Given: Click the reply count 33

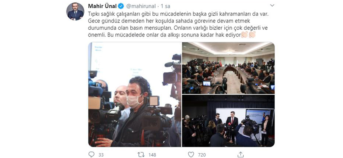Looking at the screenshot, I should (101, 155).
